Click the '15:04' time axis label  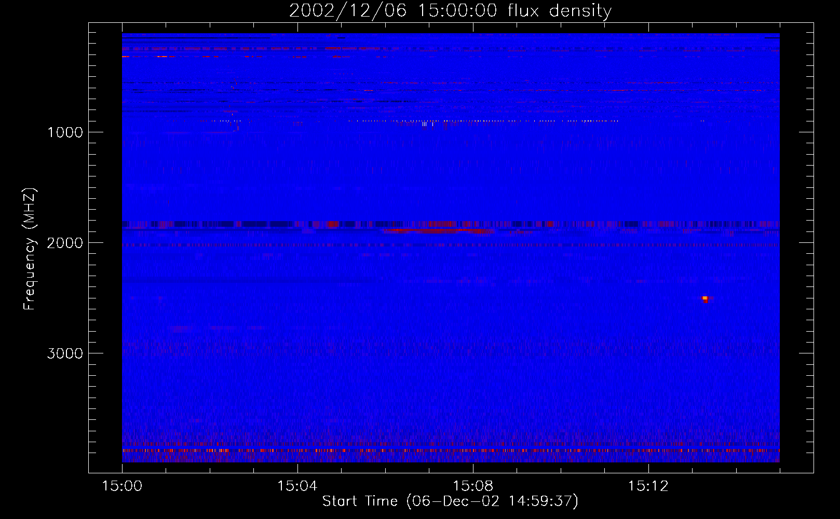click(x=297, y=486)
